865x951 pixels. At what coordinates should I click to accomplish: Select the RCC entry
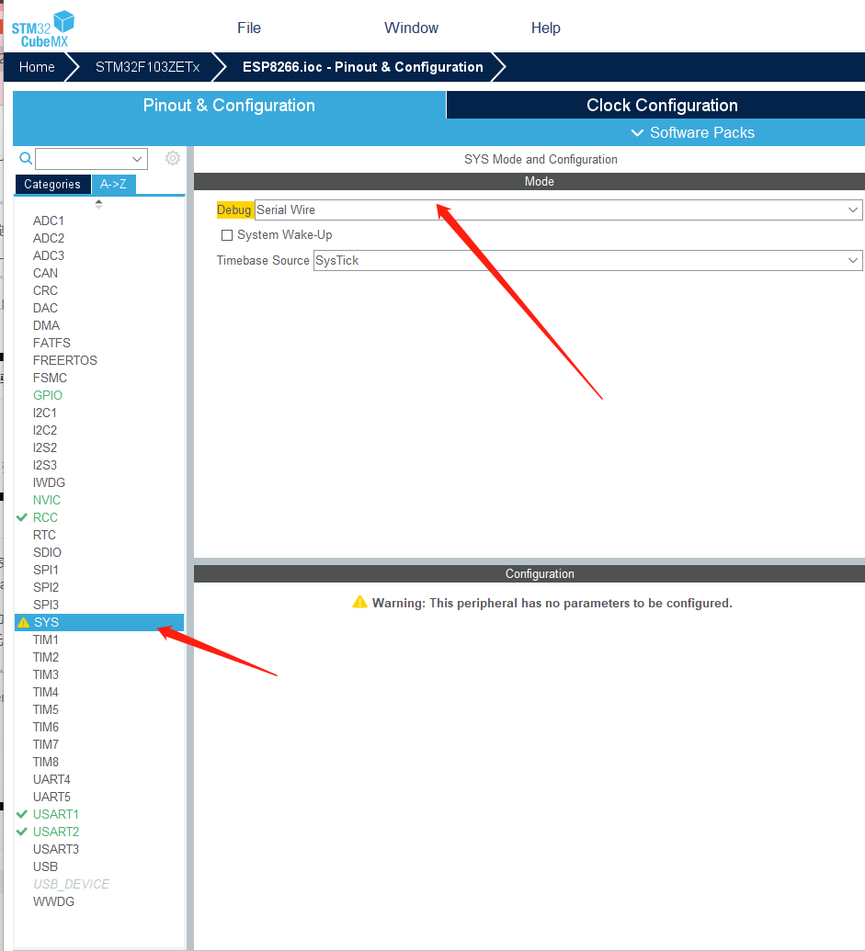click(x=45, y=517)
